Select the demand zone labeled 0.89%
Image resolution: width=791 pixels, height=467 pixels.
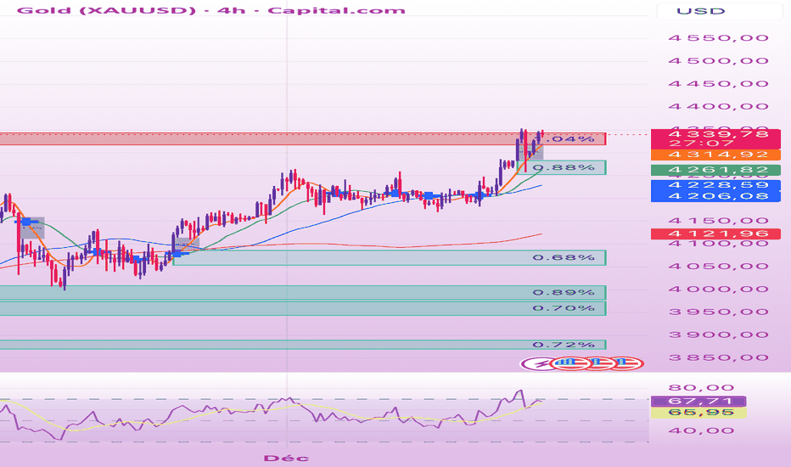point(303,293)
